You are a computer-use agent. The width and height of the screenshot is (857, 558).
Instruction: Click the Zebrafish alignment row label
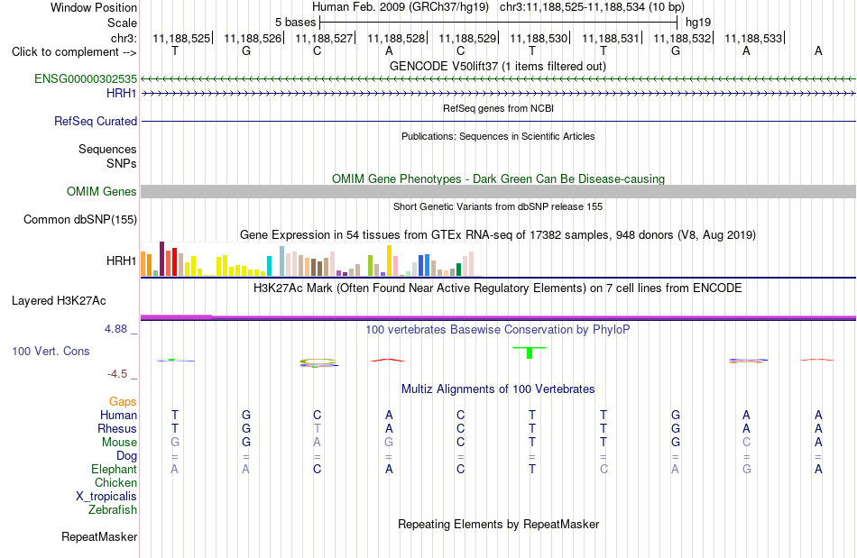(113, 509)
